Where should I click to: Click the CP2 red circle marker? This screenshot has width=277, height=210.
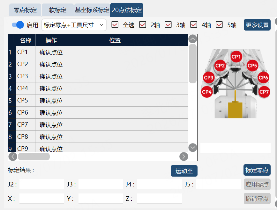pos(220,66)
